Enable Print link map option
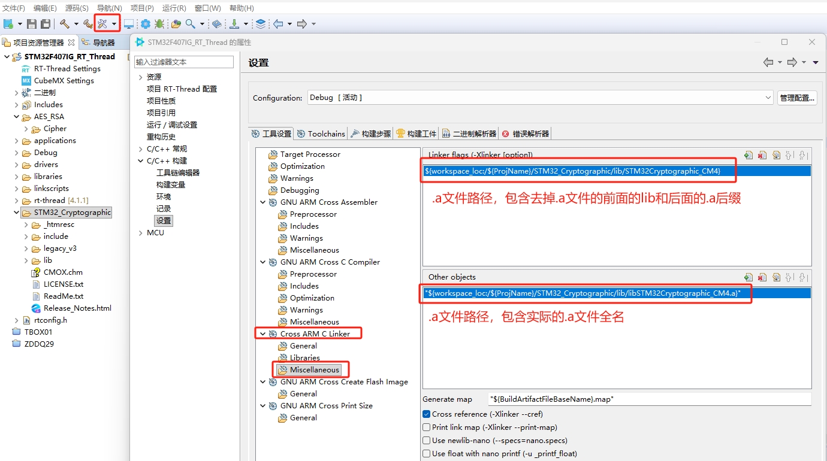Image resolution: width=827 pixels, height=461 pixels. coord(427,427)
